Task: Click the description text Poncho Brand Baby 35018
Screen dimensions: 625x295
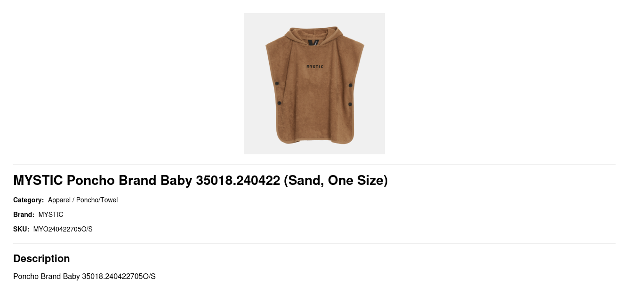Action: coord(84,276)
